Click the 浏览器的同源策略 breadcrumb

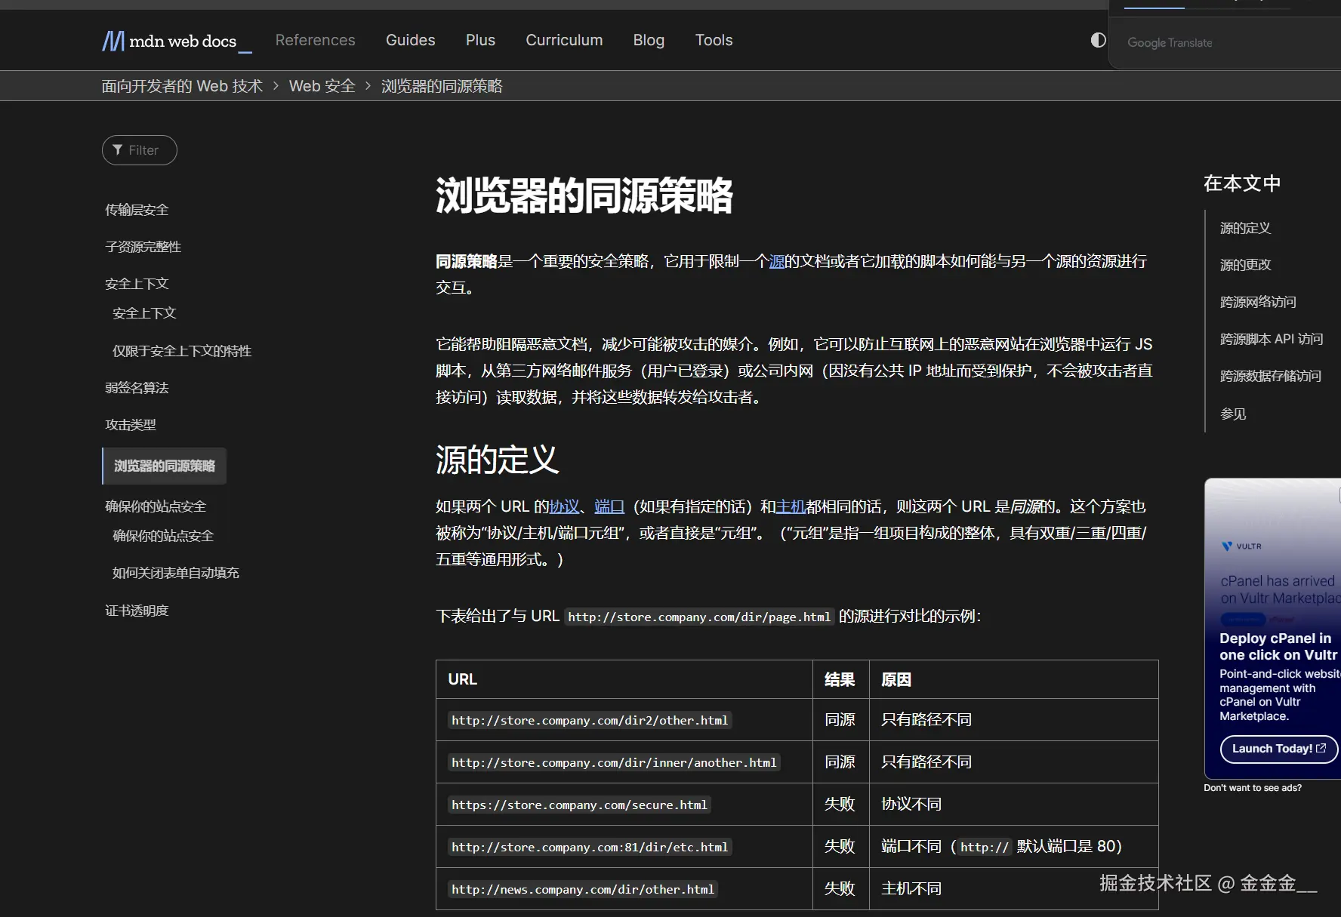442,86
